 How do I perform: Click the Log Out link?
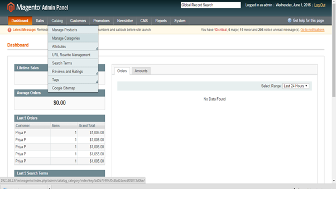(320, 5)
